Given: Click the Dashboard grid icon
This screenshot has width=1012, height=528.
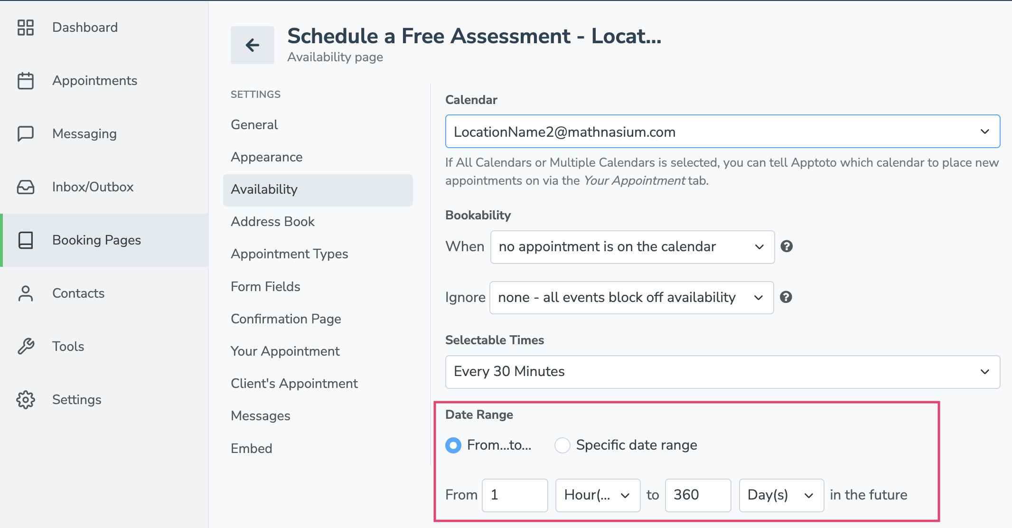Looking at the screenshot, I should pyautogui.click(x=26, y=28).
